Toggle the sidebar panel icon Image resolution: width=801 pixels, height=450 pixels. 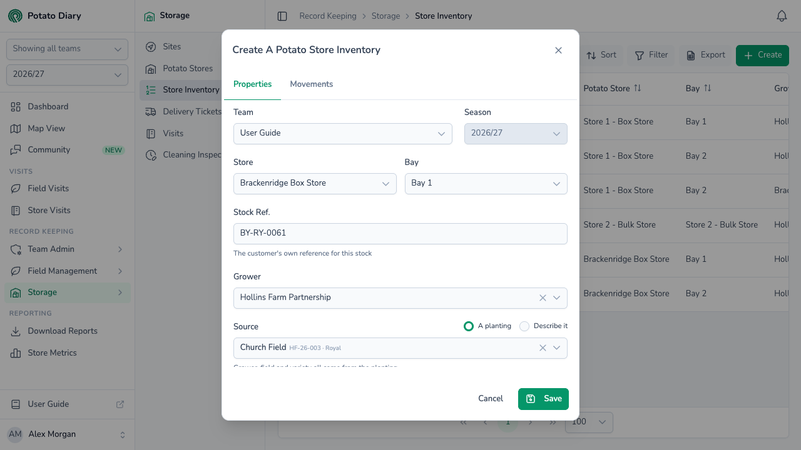(282, 16)
